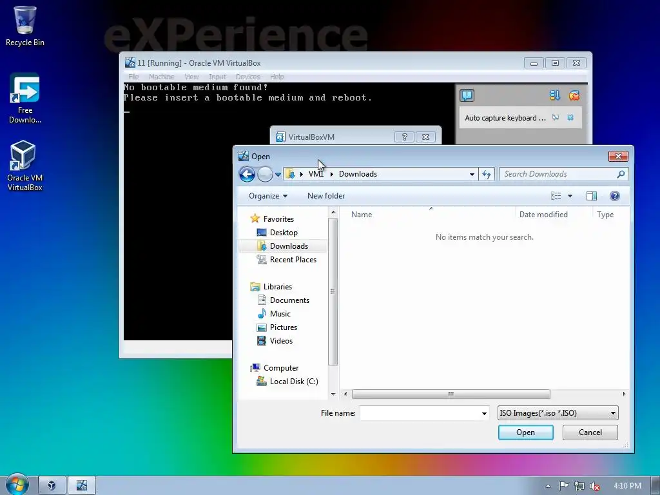The image size is (660, 495).
Task: Open the Devices menu in VirtualBox window
Action: pos(248,77)
